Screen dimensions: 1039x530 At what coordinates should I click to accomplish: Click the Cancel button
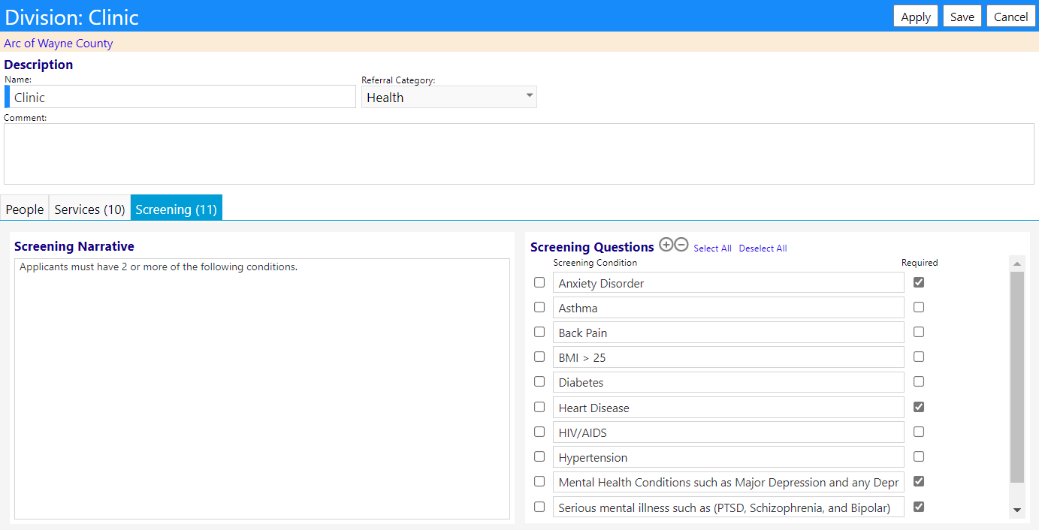click(1011, 17)
